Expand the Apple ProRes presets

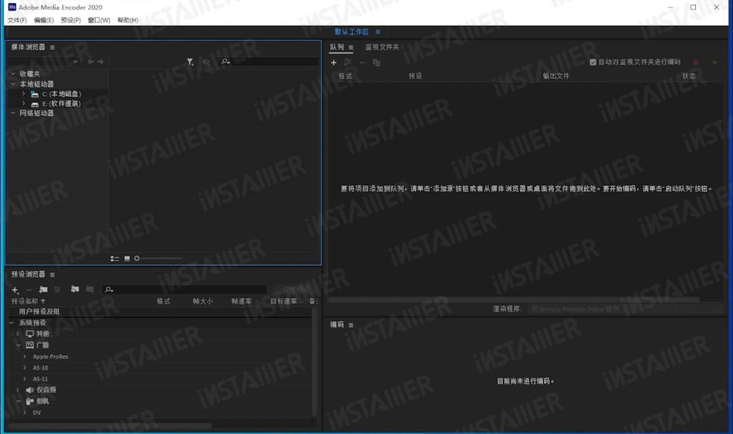(25, 357)
